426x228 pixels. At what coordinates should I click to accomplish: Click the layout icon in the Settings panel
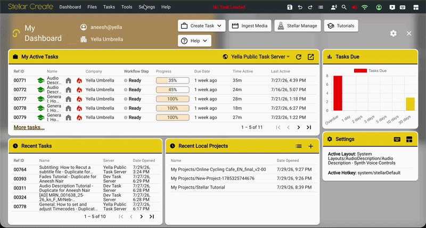(409, 139)
